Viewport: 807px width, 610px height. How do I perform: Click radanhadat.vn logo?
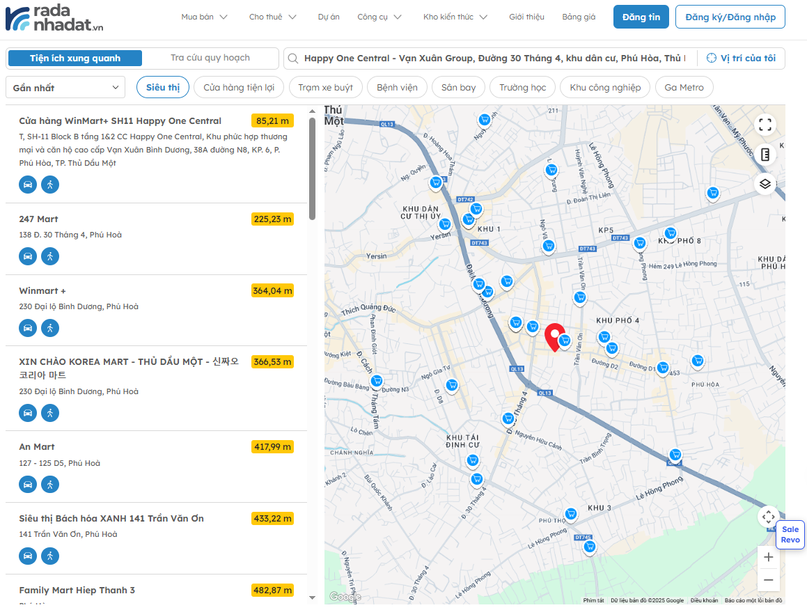point(54,18)
